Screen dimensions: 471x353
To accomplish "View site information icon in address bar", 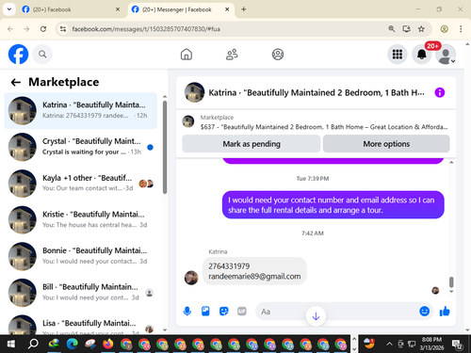I will [x=63, y=29].
